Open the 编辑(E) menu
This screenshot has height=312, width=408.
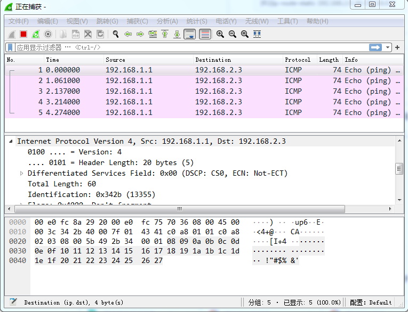tap(47, 21)
